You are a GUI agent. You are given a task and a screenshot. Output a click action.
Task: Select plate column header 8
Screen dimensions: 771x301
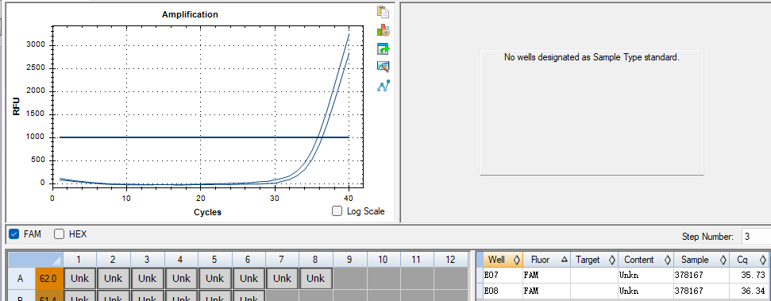[x=316, y=259]
